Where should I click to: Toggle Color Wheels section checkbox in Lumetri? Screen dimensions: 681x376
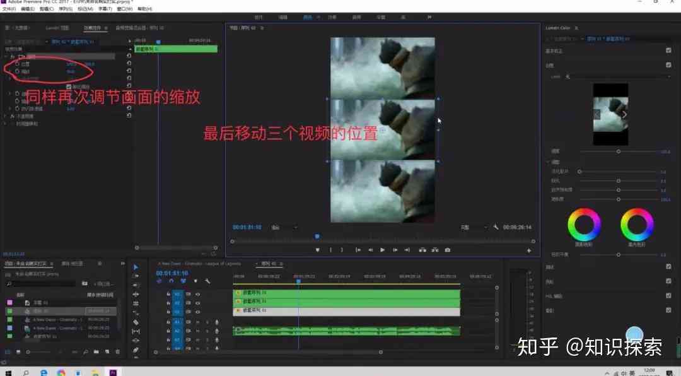[x=668, y=281]
